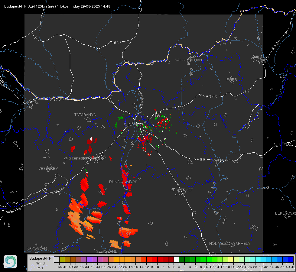Select the light grey first swatch in the legend
Viewport: 296px width, 272px height.
click(57, 259)
